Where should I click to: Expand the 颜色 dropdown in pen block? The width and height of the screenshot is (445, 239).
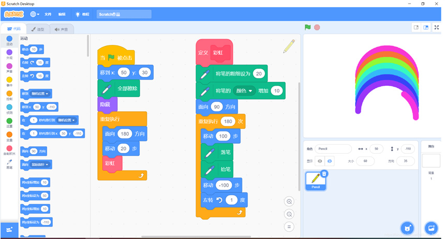(246, 91)
